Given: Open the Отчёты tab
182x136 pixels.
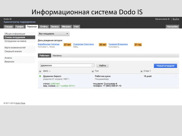Looking at the screenshot, I should tap(44, 27).
